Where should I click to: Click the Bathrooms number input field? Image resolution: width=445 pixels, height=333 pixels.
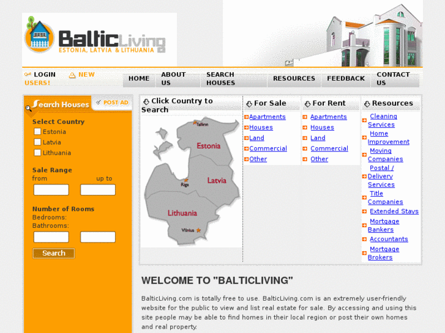[x=98, y=237]
